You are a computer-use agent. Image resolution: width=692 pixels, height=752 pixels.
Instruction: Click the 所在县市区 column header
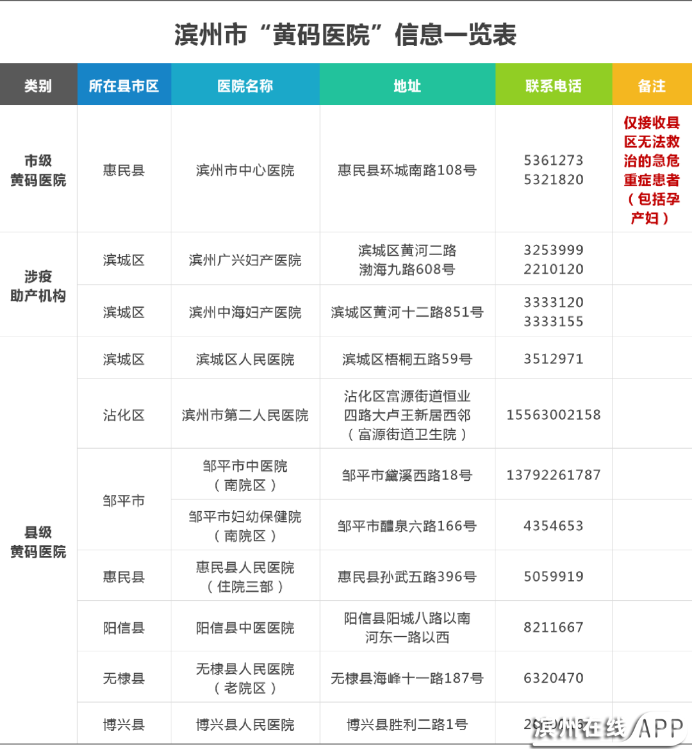coord(124,85)
